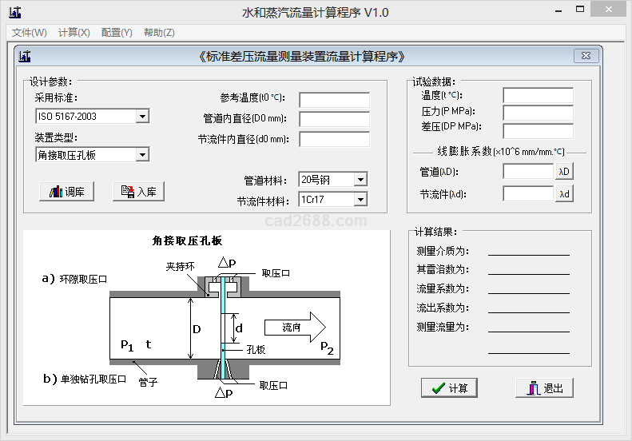
Task: Click the 调库 button with chart icon
Action: 67,192
